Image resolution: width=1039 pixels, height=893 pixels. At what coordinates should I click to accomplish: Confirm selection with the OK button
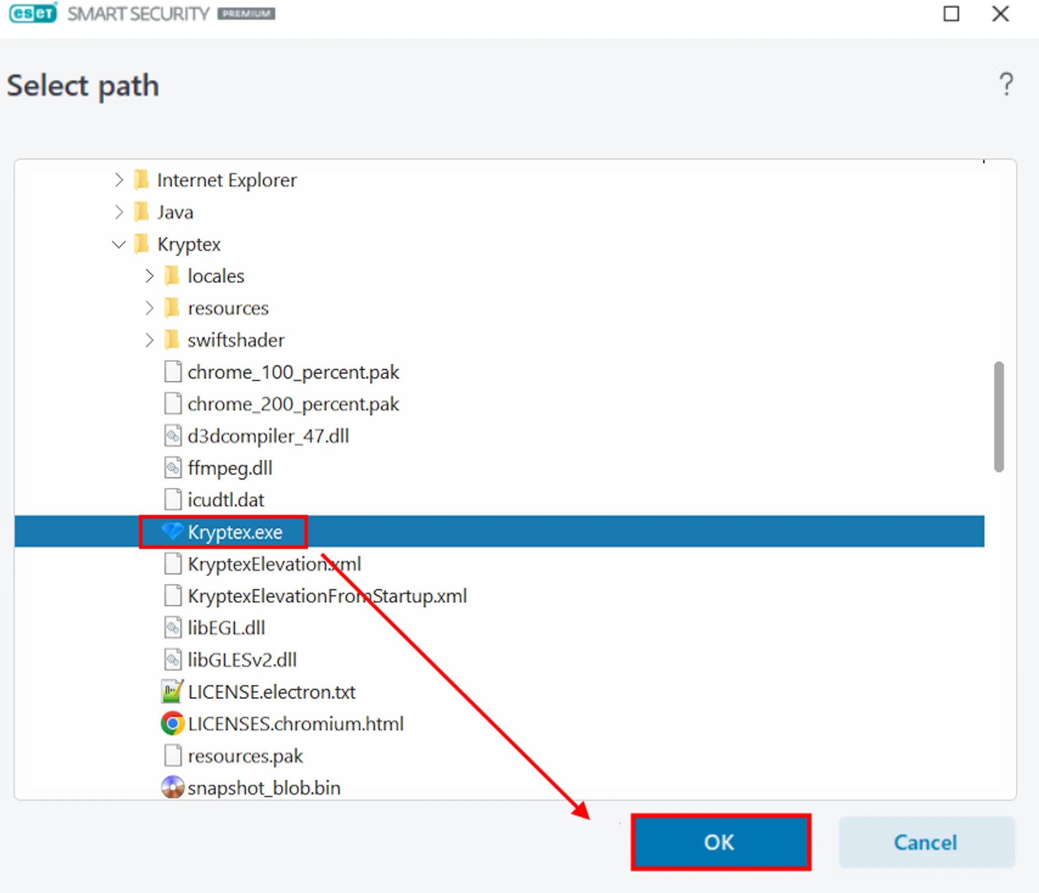720,842
